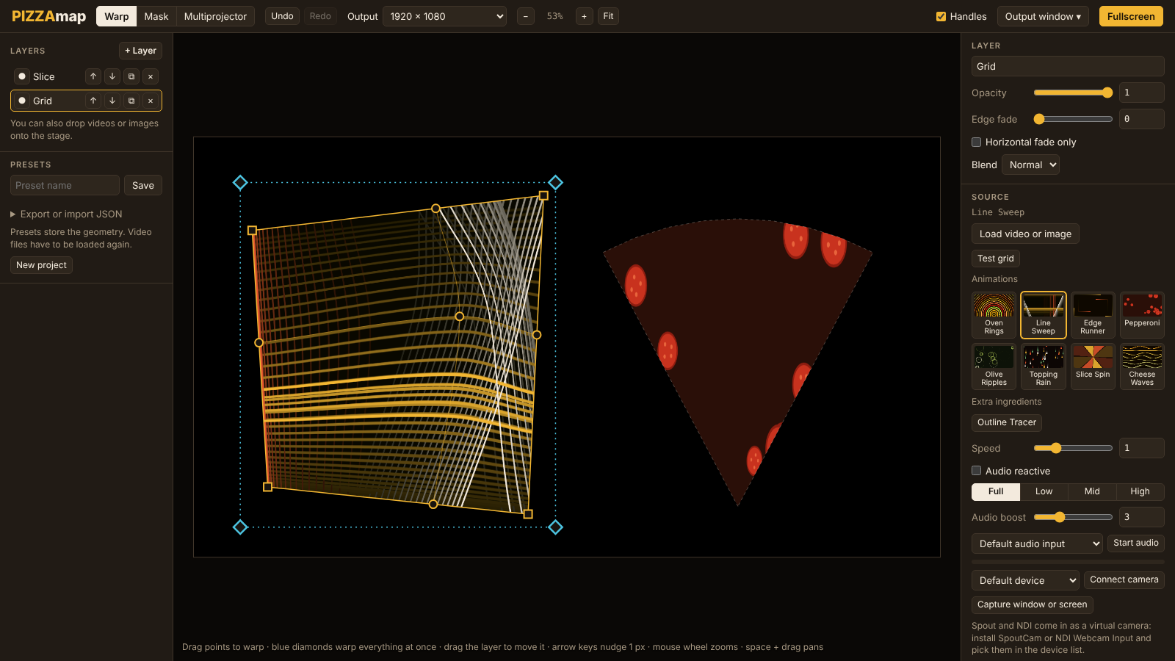Screen dimensions: 1175x661
Task: Click Load video or image
Action: tap(1025, 234)
